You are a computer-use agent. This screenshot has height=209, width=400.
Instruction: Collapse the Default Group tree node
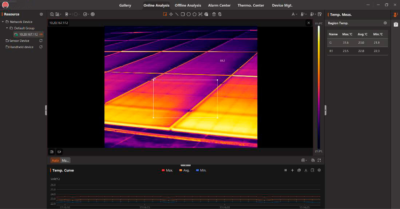[7, 28]
